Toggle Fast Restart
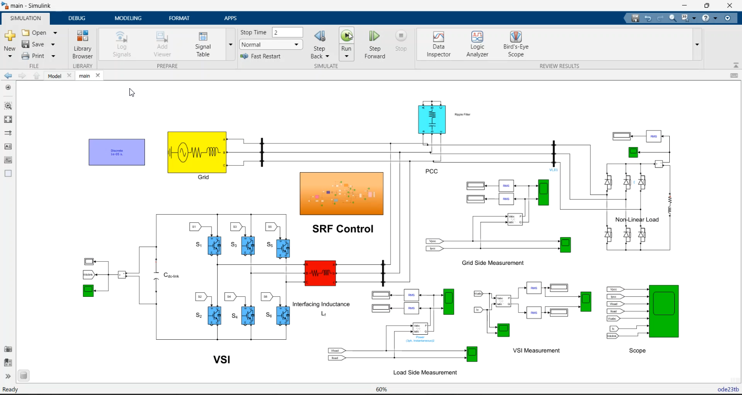 pos(261,56)
